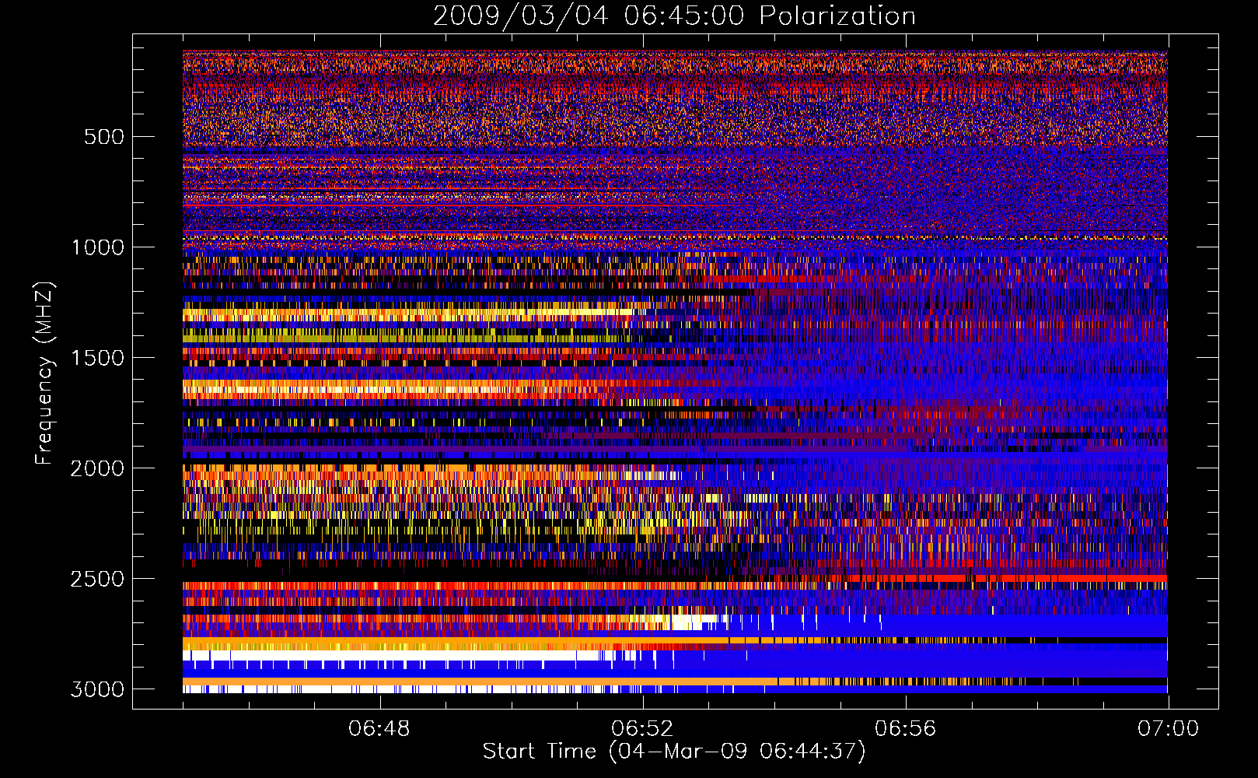Select the 'Frequency (MHZ)' y-axis label
The image size is (1258, 778).
tap(45, 373)
